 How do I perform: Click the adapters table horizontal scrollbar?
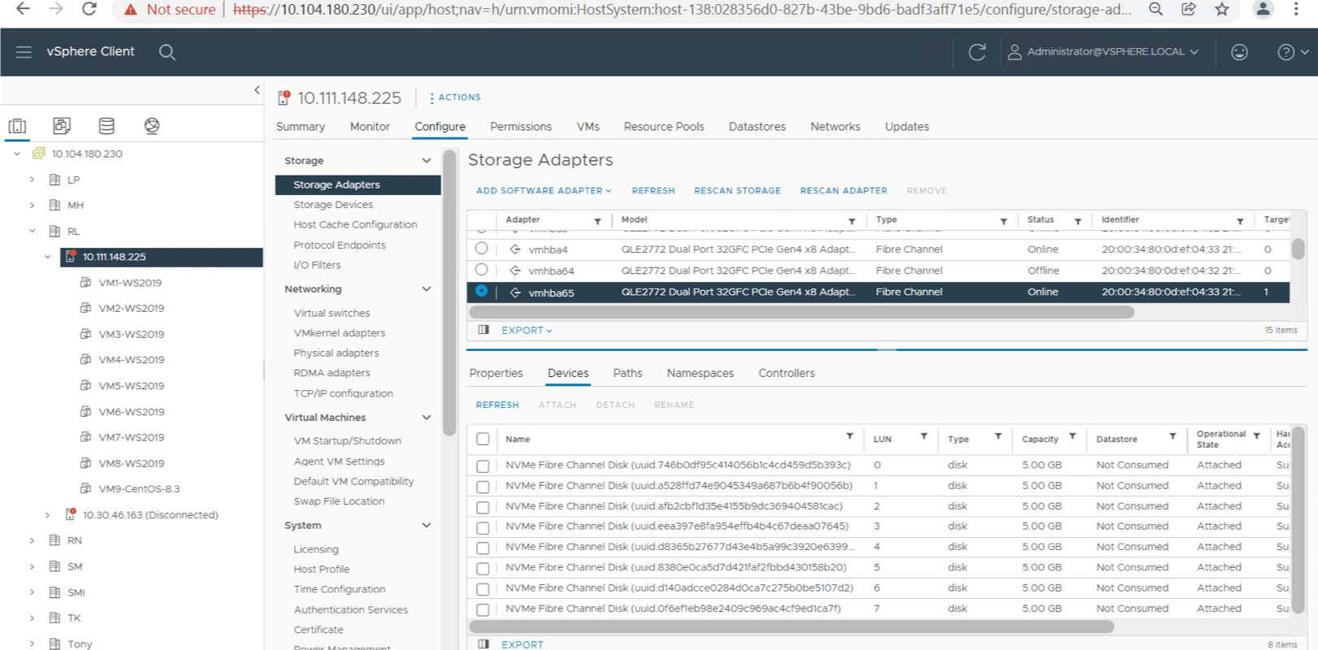point(801,313)
